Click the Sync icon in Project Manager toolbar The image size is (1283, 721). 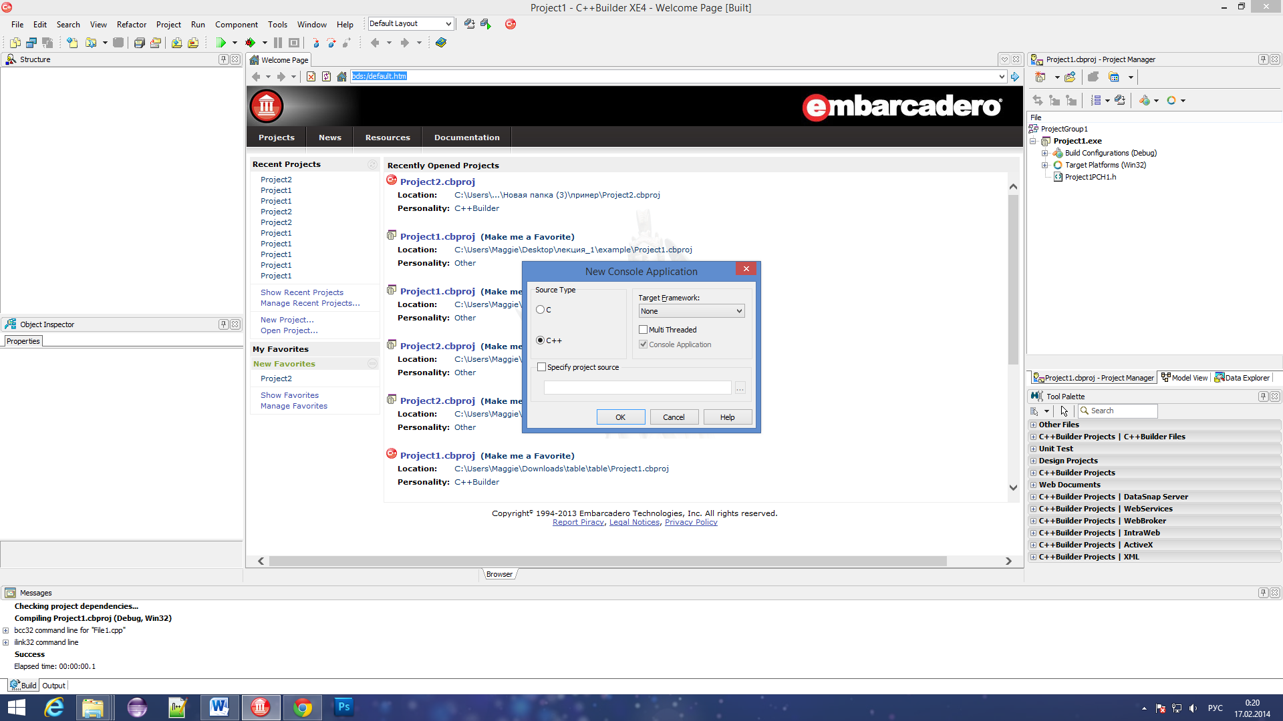tap(1038, 100)
